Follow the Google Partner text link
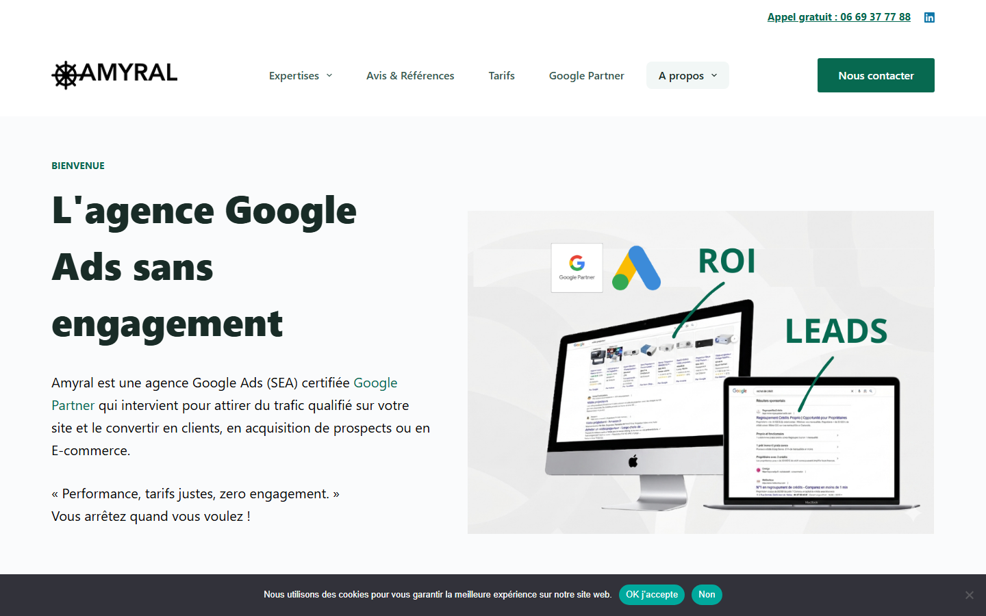986x616 pixels. click(225, 394)
